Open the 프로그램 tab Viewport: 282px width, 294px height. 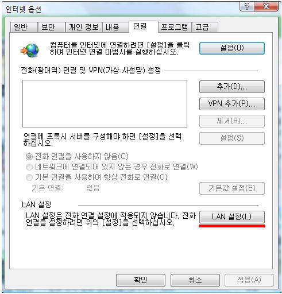(x=175, y=27)
